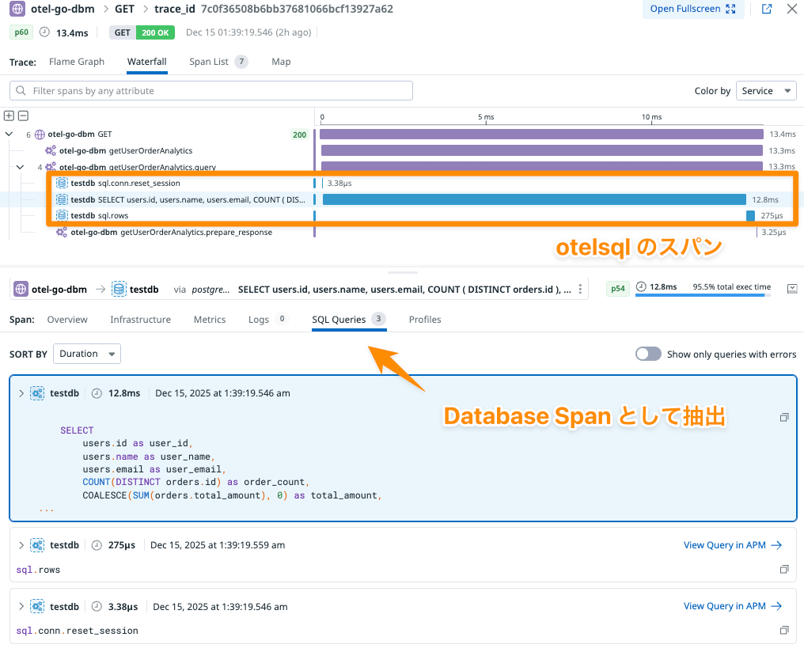Expand the 3.38µs reset_session query card
Viewport: 804px width, 652px height.
click(21, 607)
